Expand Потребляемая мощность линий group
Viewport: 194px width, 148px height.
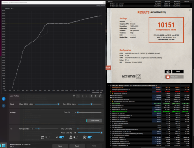[x=111, y=102]
